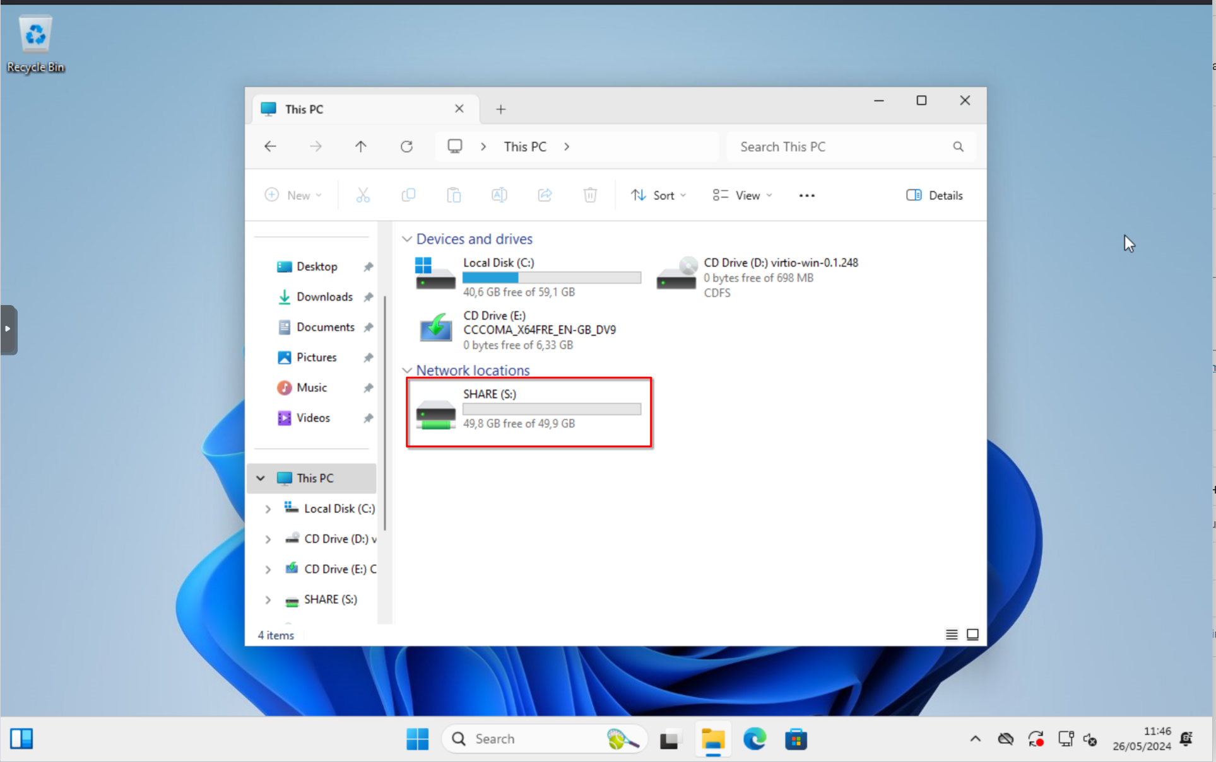This screenshot has height=762, width=1216.
Task: Click the Paste clipboard icon
Action: 454,195
